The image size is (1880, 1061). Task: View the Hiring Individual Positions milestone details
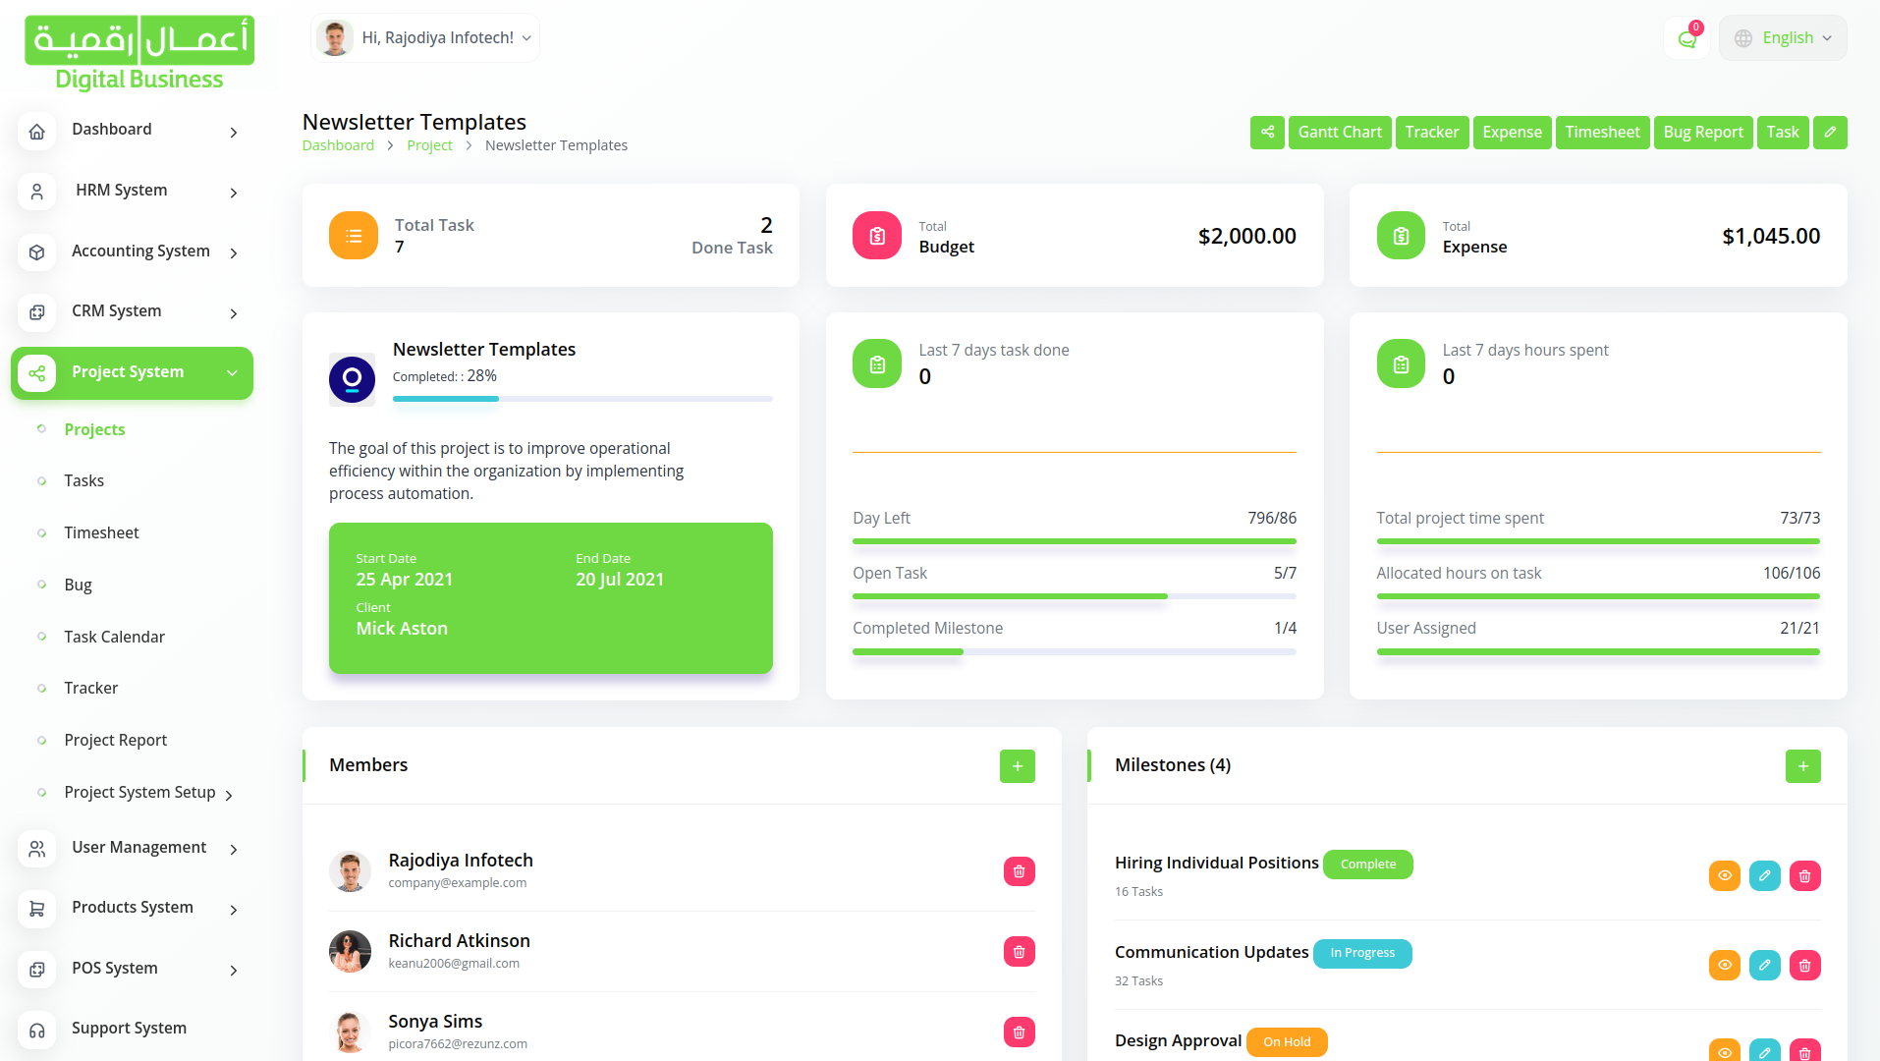(1724, 875)
